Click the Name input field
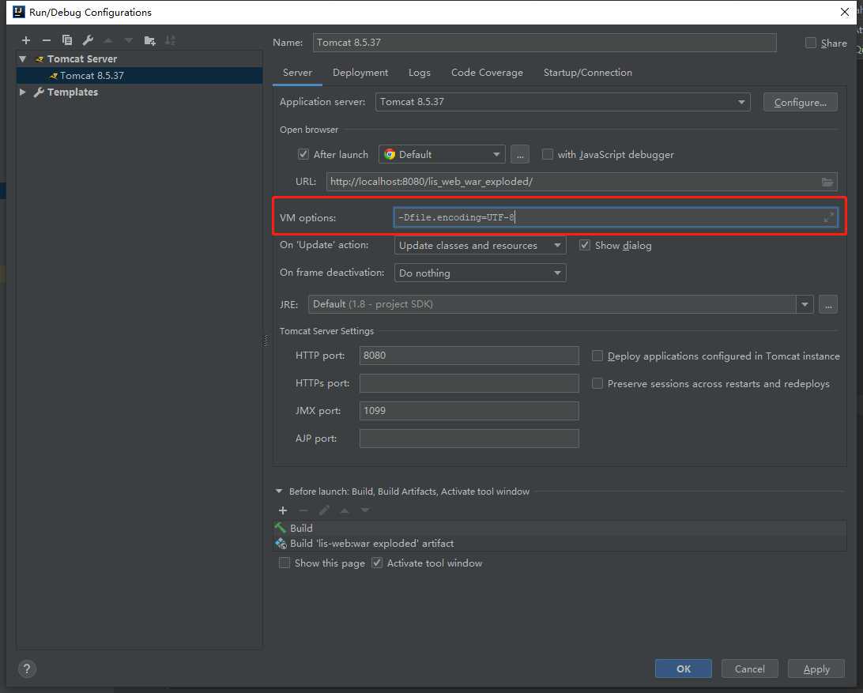The width and height of the screenshot is (863, 693). coord(545,43)
